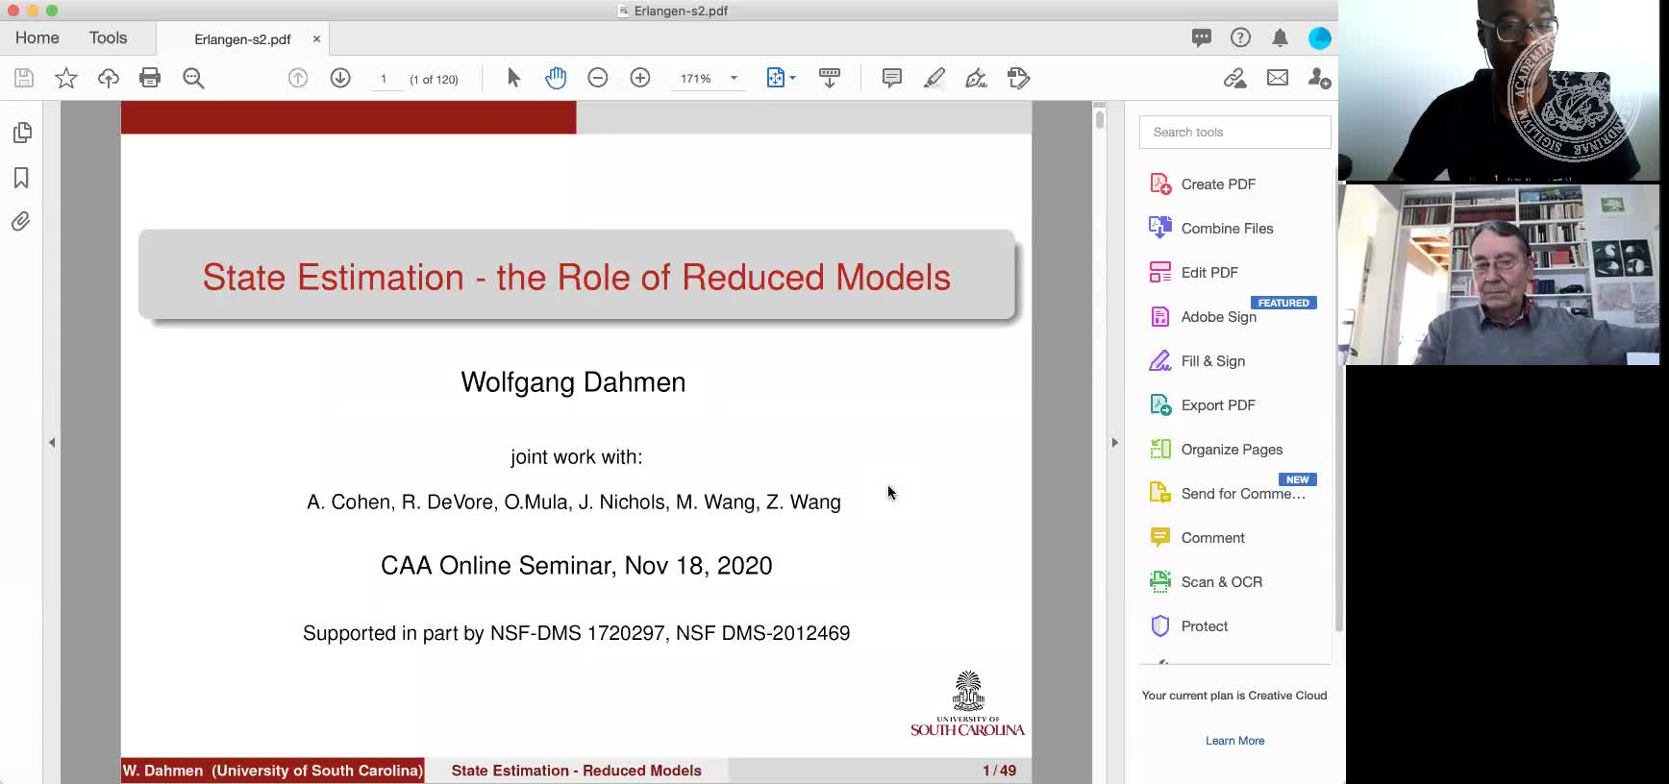This screenshot has height=784, width=1669.
Task: Click the zoom in plus icon
Action: tap(640, 78)
